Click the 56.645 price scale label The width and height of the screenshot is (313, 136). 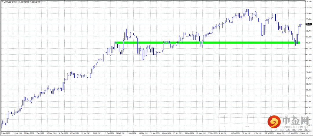tap(309, 72)
